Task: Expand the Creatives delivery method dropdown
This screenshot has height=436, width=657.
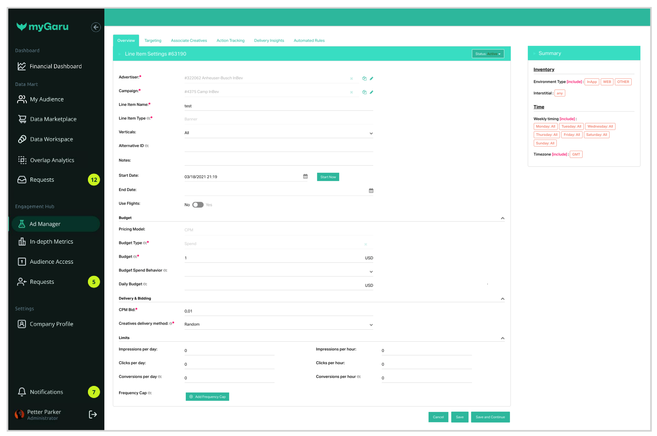Action: tap(278, 324)
